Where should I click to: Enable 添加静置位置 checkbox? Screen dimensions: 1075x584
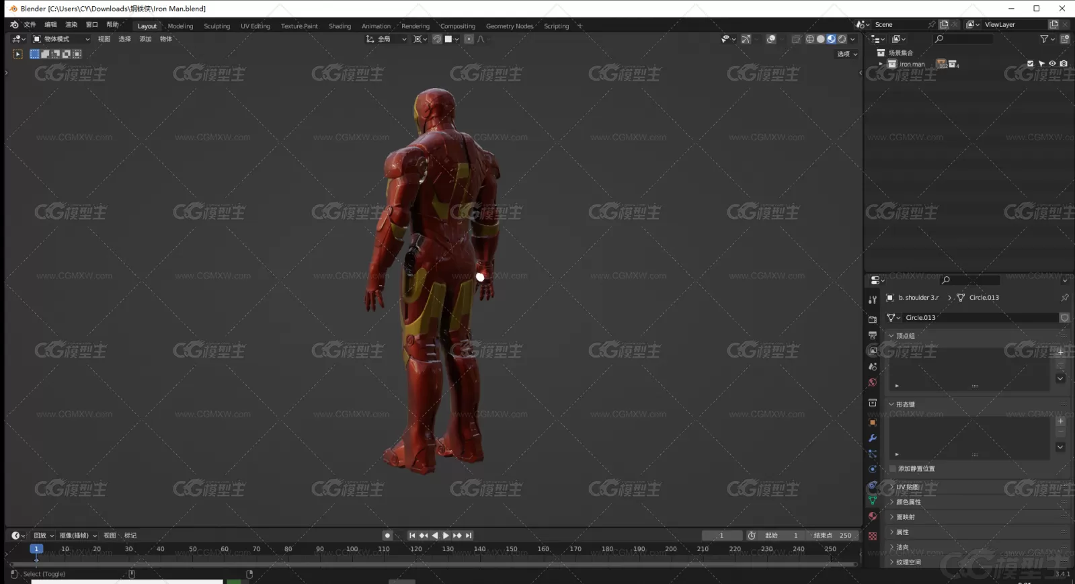tap(893, 468)
